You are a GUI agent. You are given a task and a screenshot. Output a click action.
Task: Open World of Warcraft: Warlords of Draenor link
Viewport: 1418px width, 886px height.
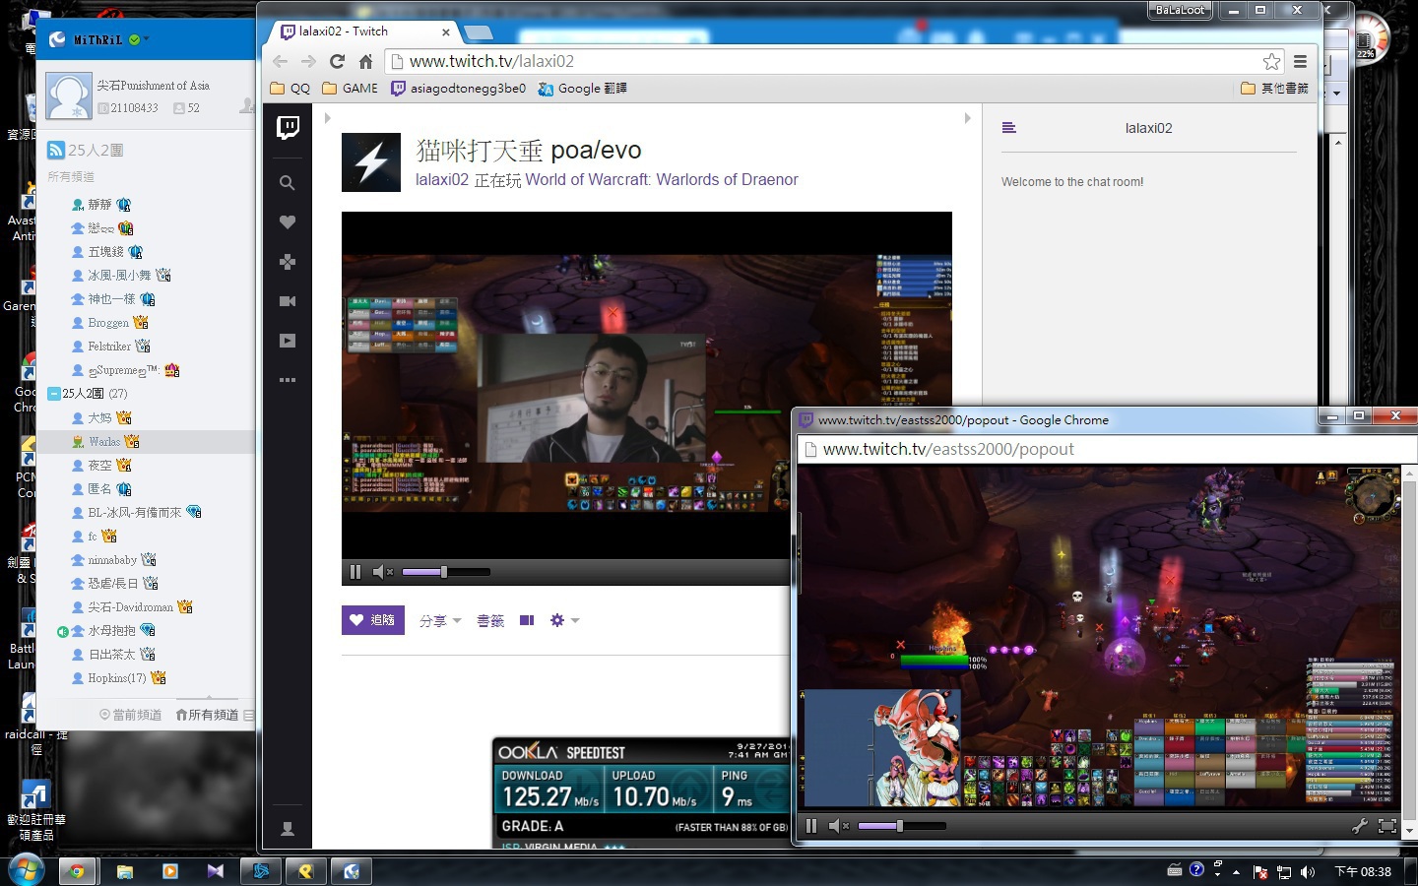[662, 180]
